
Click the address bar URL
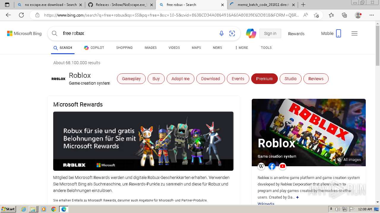(x=172, y=15)
